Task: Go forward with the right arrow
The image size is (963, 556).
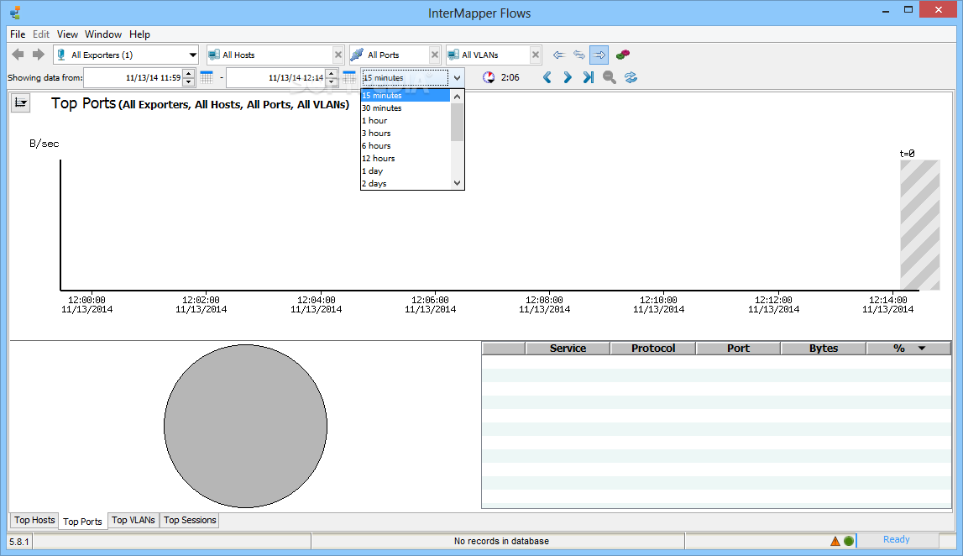Action: coord(39,55)
